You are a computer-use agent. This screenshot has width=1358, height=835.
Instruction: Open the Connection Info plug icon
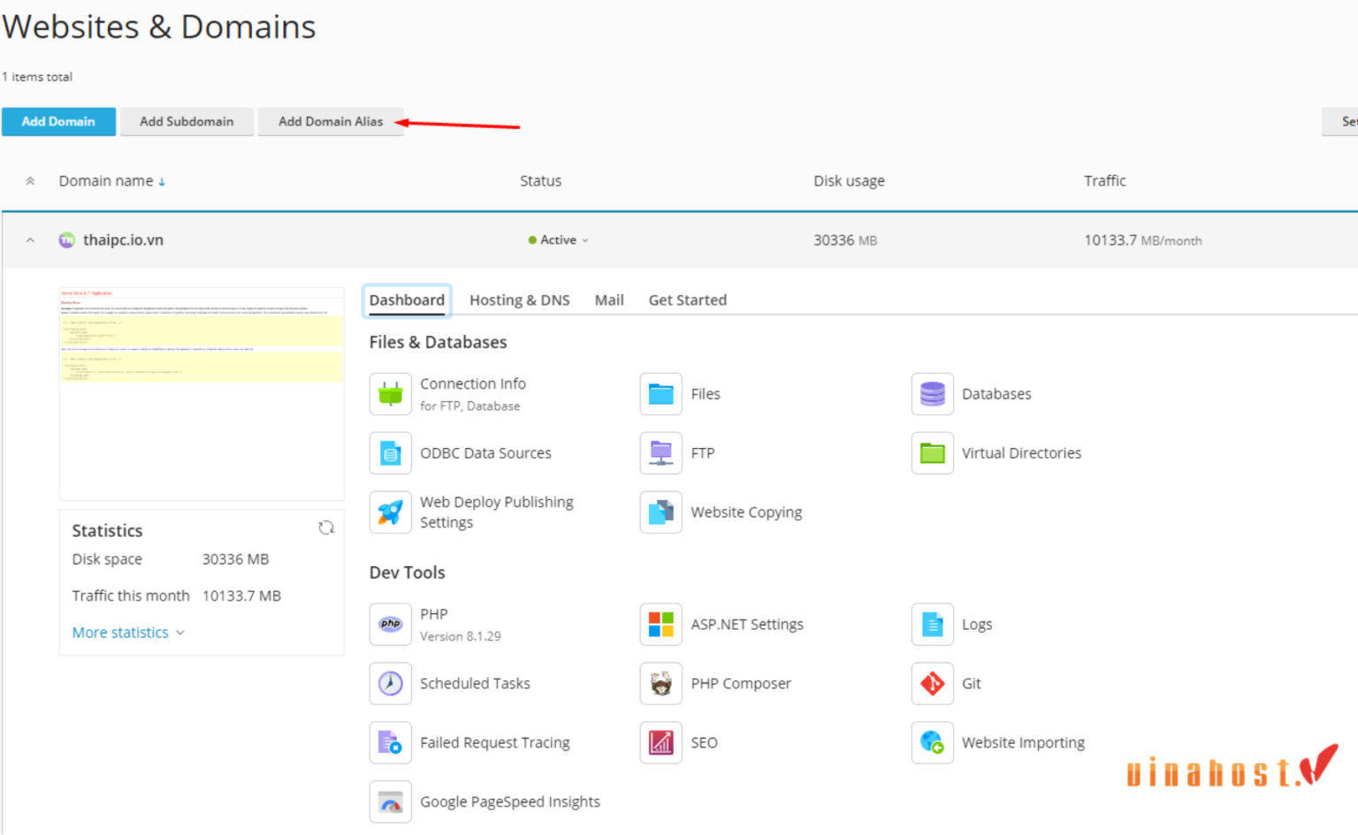coord(390,394)
